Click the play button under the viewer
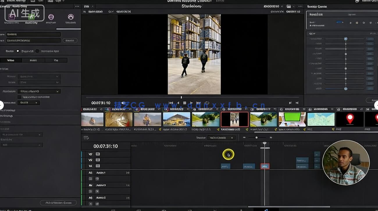The width and height of the screenshot is (378, 211). point(191,102)
